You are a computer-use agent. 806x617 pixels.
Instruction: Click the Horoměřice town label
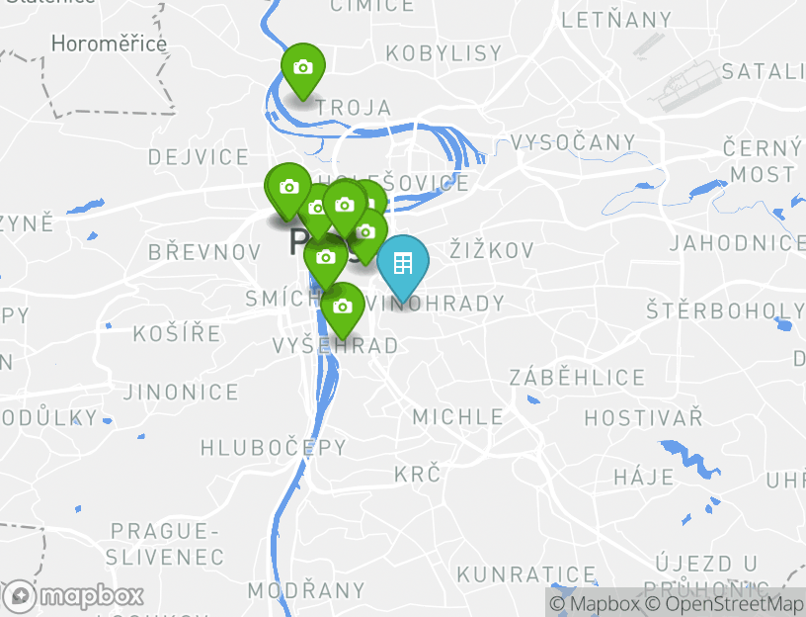pos(109,44)
